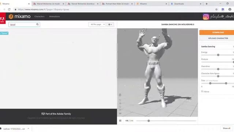The width and height of the screenshot is (234, 132).
Task: Open the per page results dropdown
Action: click(97, 25)
